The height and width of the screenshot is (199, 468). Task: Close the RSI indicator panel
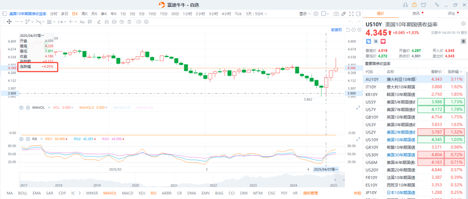pyautogui.click(x=28, y=139)
